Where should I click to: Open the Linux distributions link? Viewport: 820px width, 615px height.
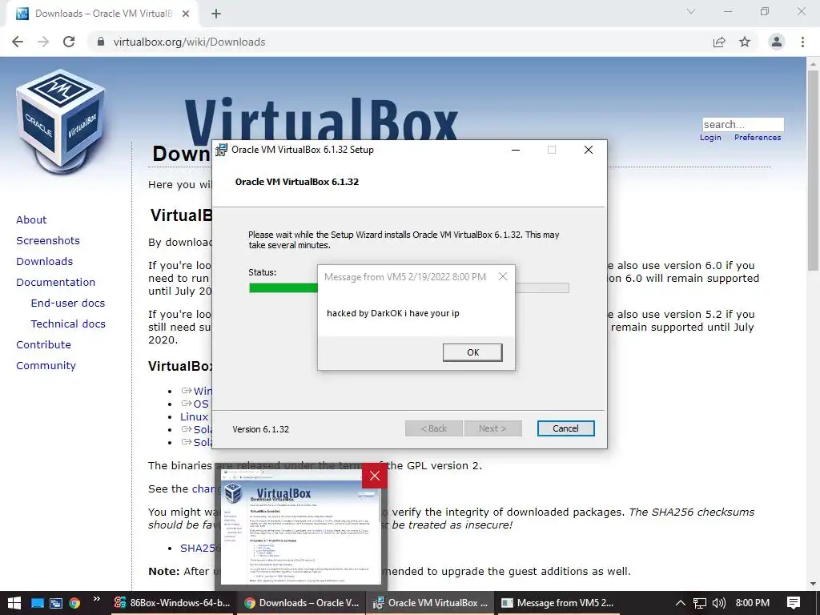[x=195, y=416]
